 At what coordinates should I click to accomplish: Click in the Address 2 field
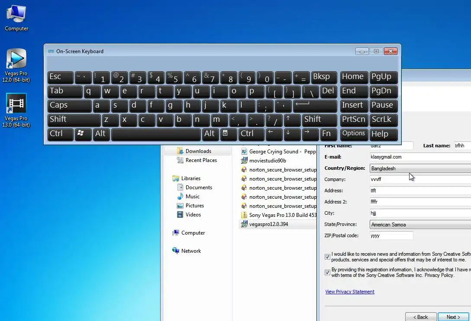point(420,202)
